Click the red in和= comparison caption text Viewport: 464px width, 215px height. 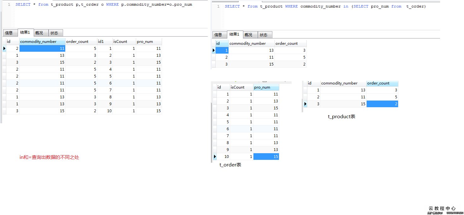49,157
